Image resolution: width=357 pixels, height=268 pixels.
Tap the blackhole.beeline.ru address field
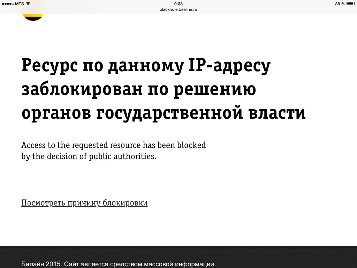(x=178, y=9)
